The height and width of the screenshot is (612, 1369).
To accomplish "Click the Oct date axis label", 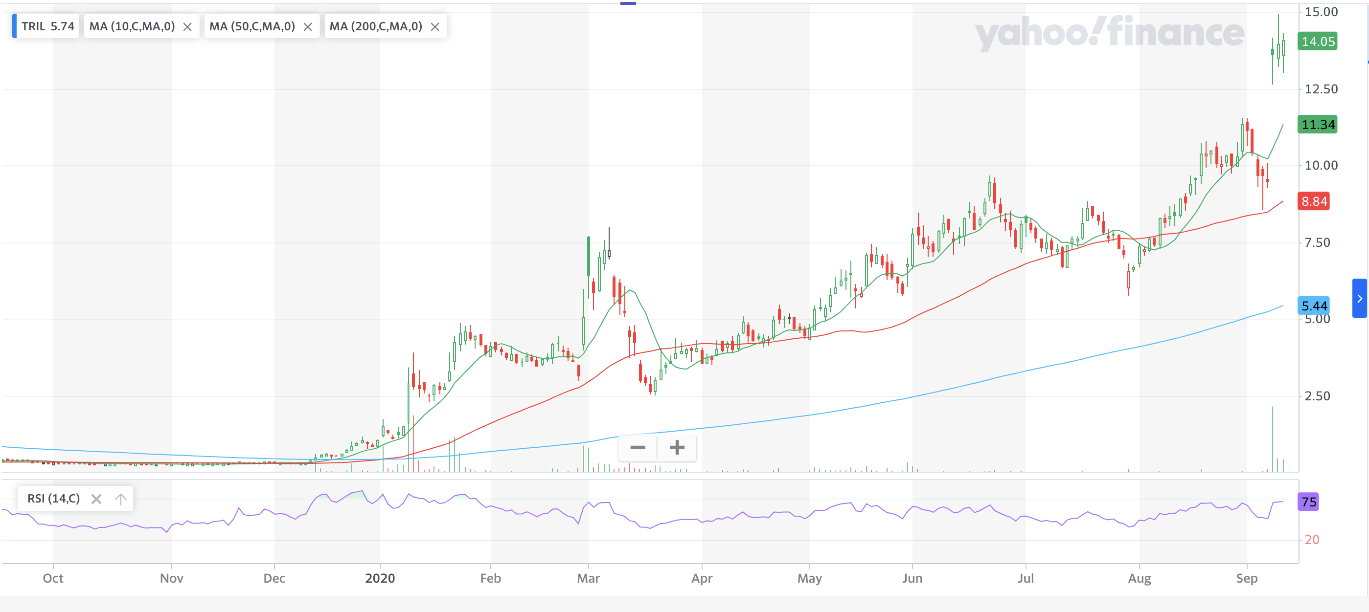I will 53,578.
